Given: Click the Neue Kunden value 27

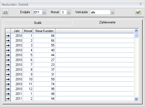Looking at the screenshot, I should coord(44,60).
